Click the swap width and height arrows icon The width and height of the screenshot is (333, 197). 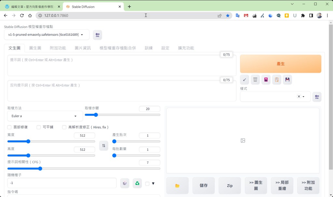(x=103, y=146)
